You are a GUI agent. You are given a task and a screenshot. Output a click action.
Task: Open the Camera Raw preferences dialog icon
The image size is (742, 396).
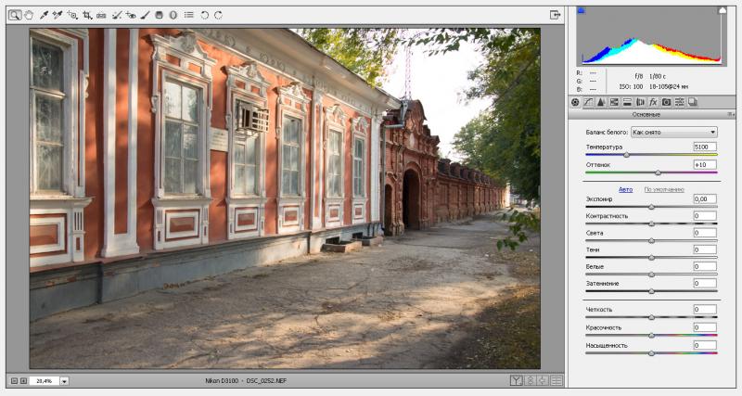tap(189, 15)
